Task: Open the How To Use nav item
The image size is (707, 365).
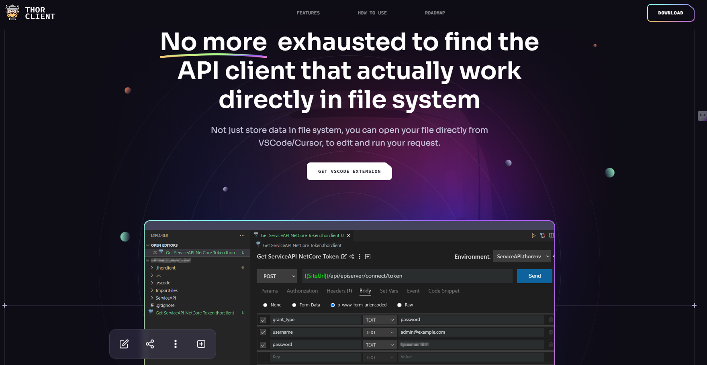Action: 372,13
